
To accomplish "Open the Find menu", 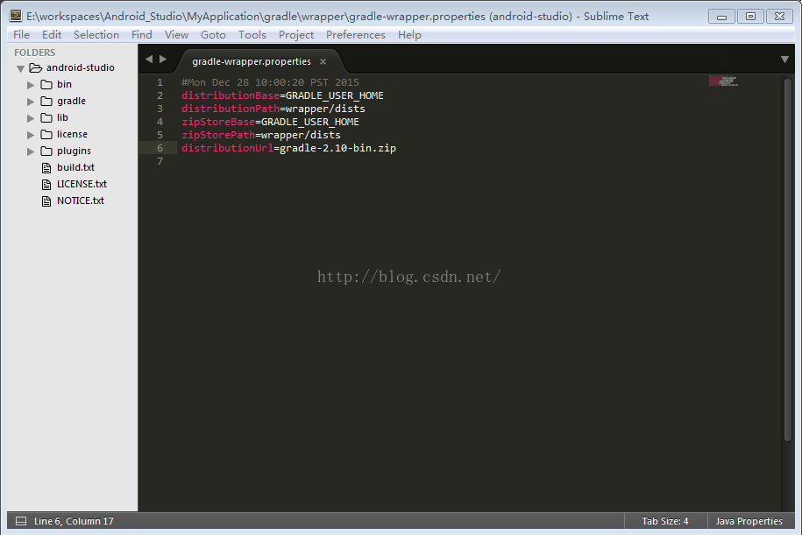I will [x=142, y=35].
